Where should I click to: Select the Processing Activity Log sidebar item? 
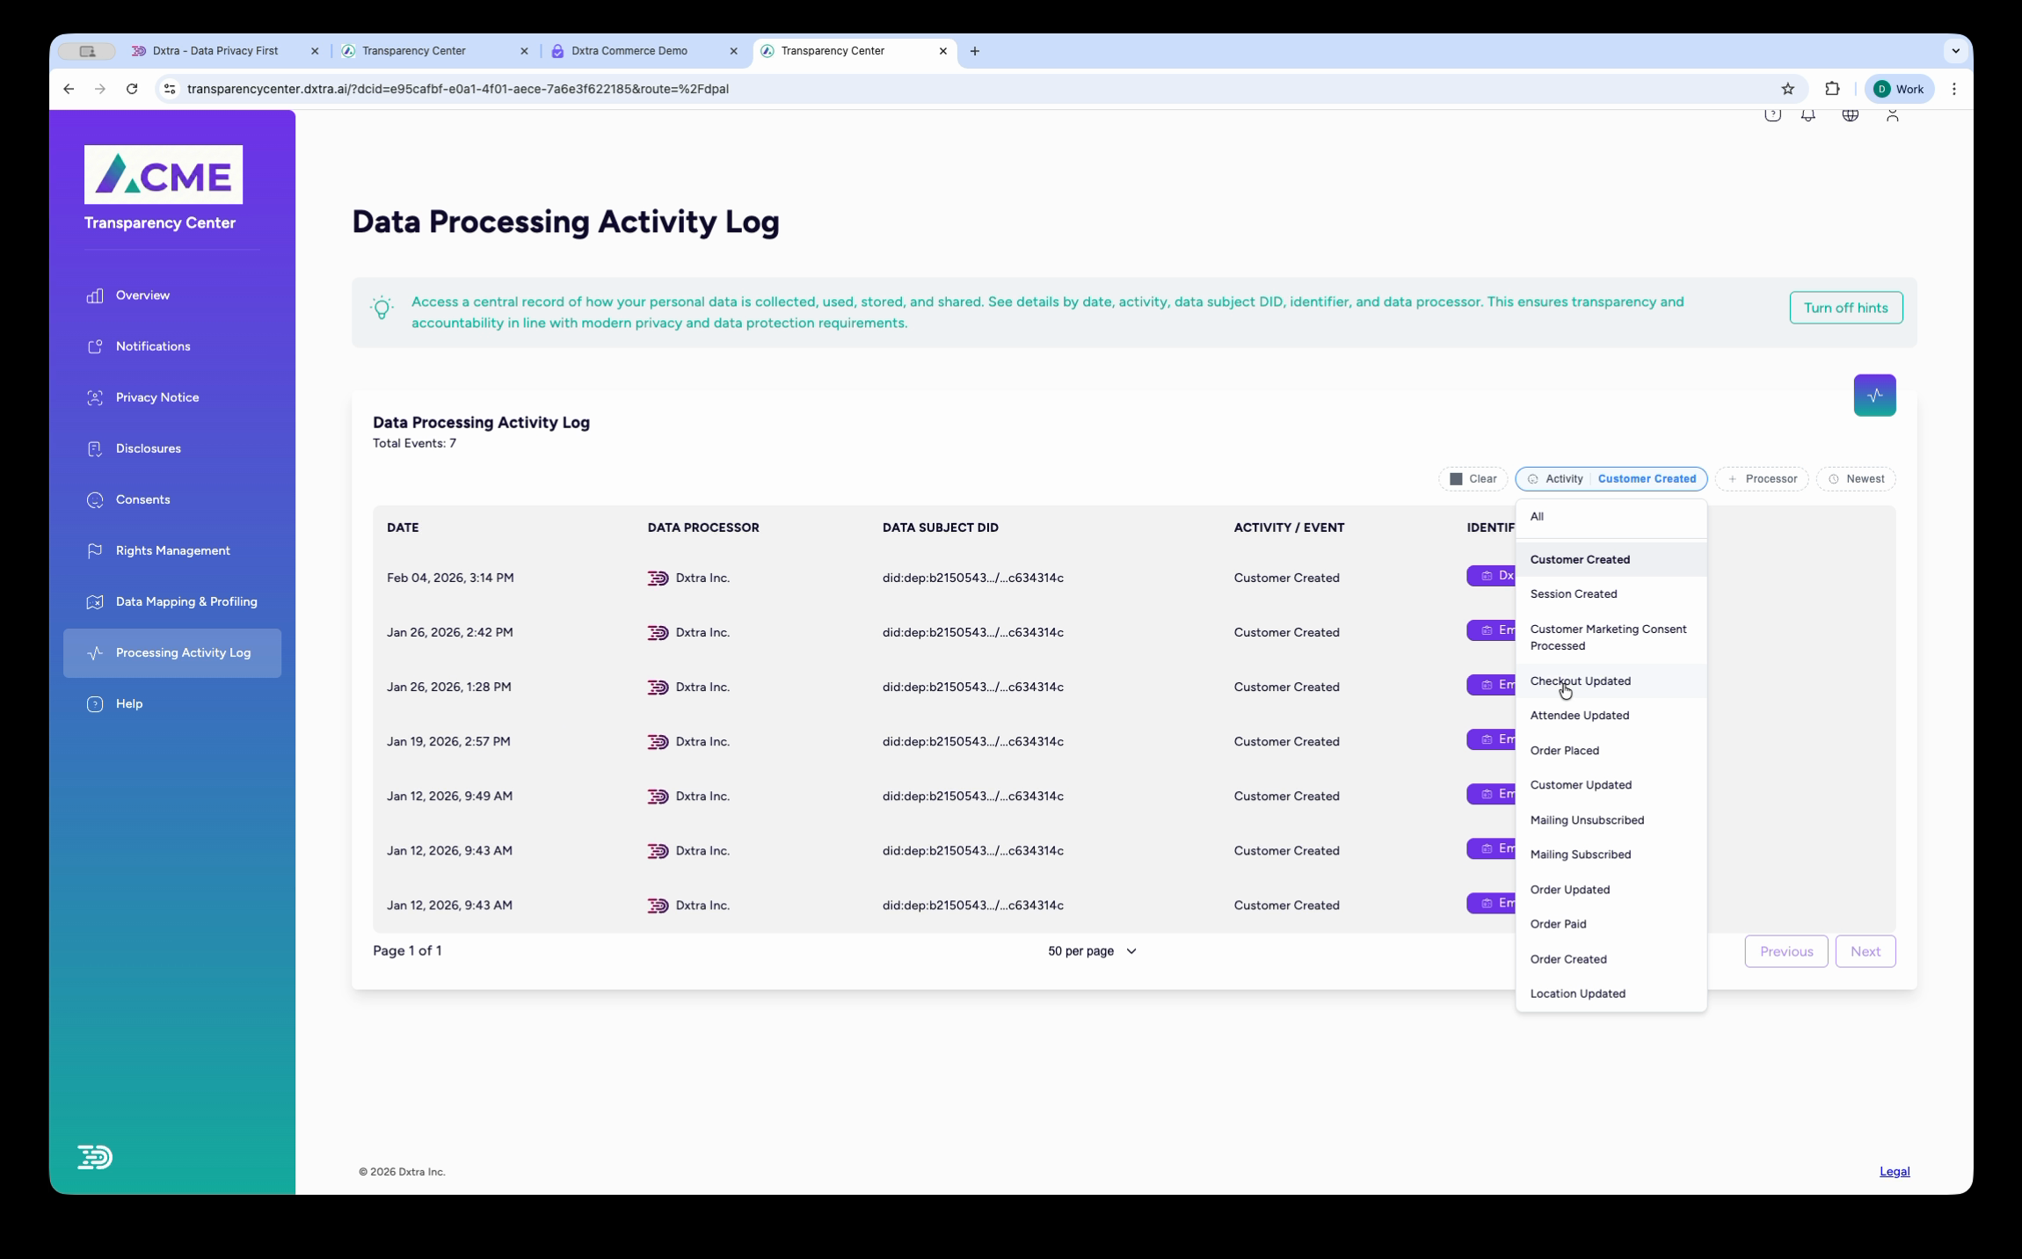[x=183, y=652]
